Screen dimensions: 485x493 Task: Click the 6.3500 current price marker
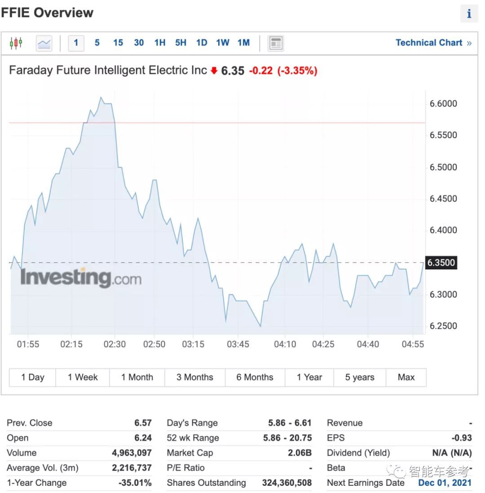[x=441, y=263]
